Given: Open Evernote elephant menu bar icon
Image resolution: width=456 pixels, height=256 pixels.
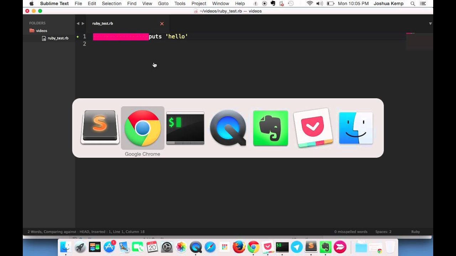Looking at the screenshot, I should click(273, 4).
